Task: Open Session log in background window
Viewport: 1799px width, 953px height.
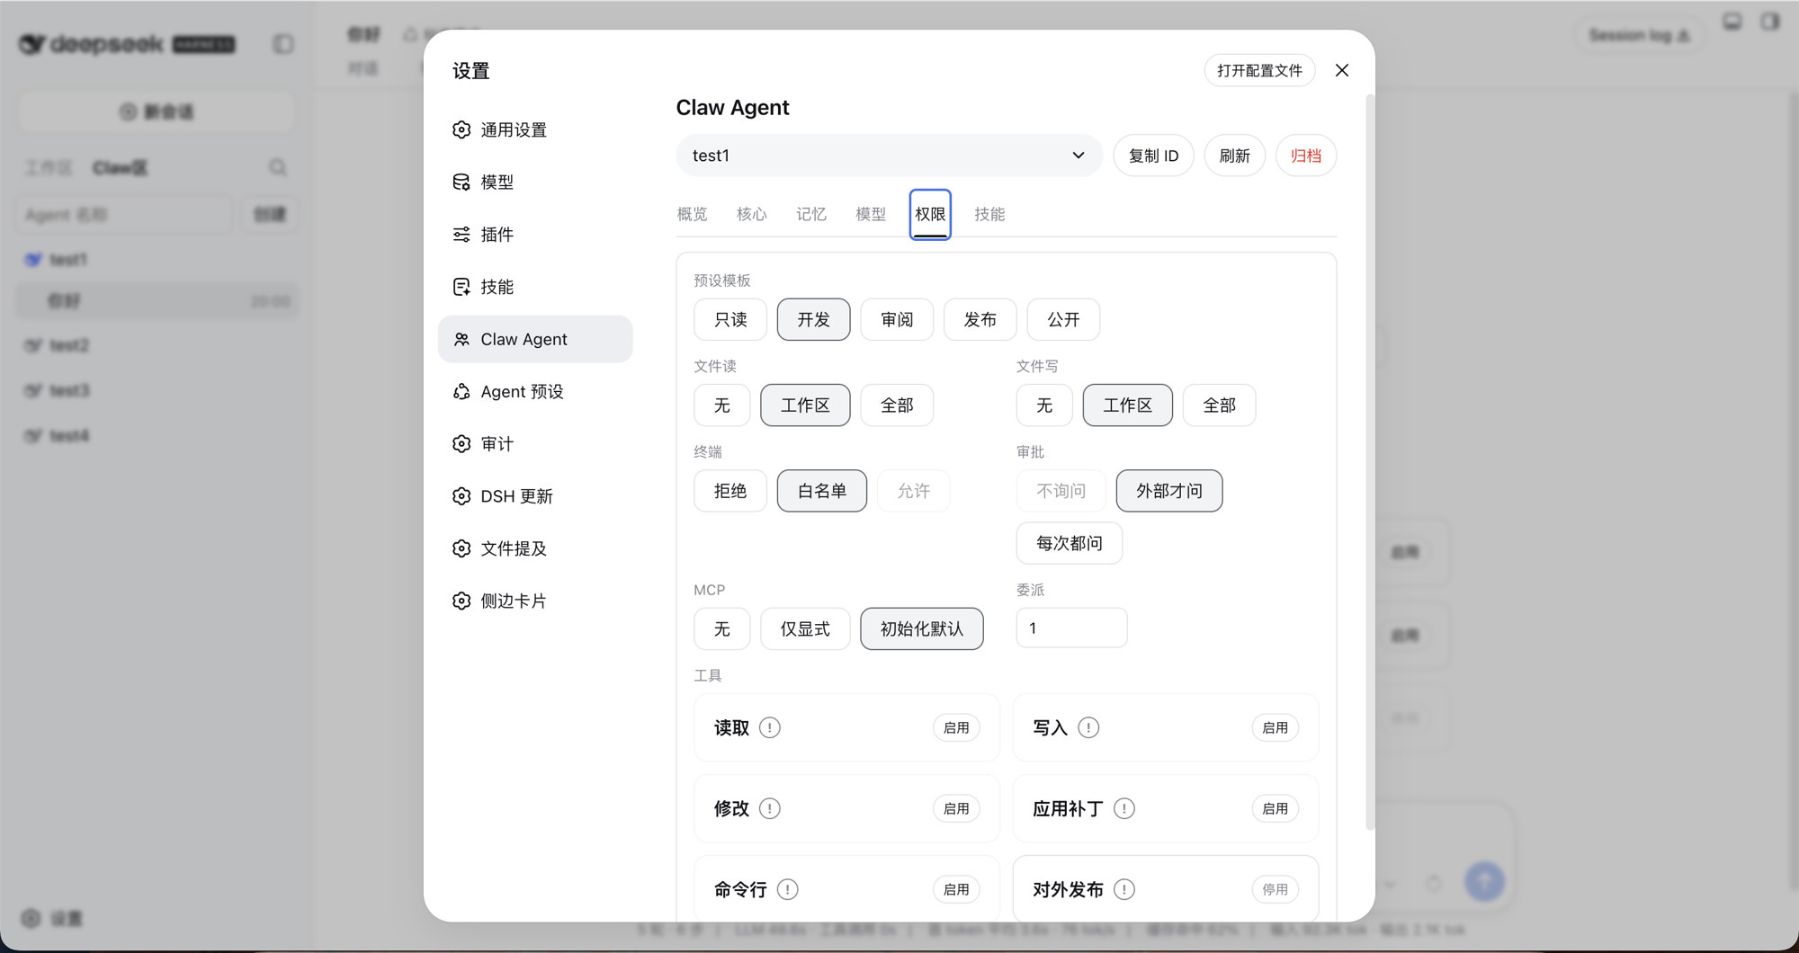Action: 1639,35
